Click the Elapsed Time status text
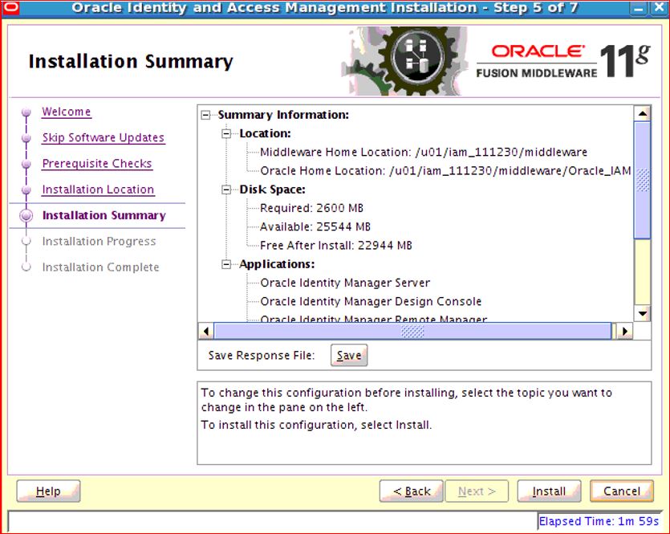670x534 pixels. pyautogui.click(x=599, y=522)
